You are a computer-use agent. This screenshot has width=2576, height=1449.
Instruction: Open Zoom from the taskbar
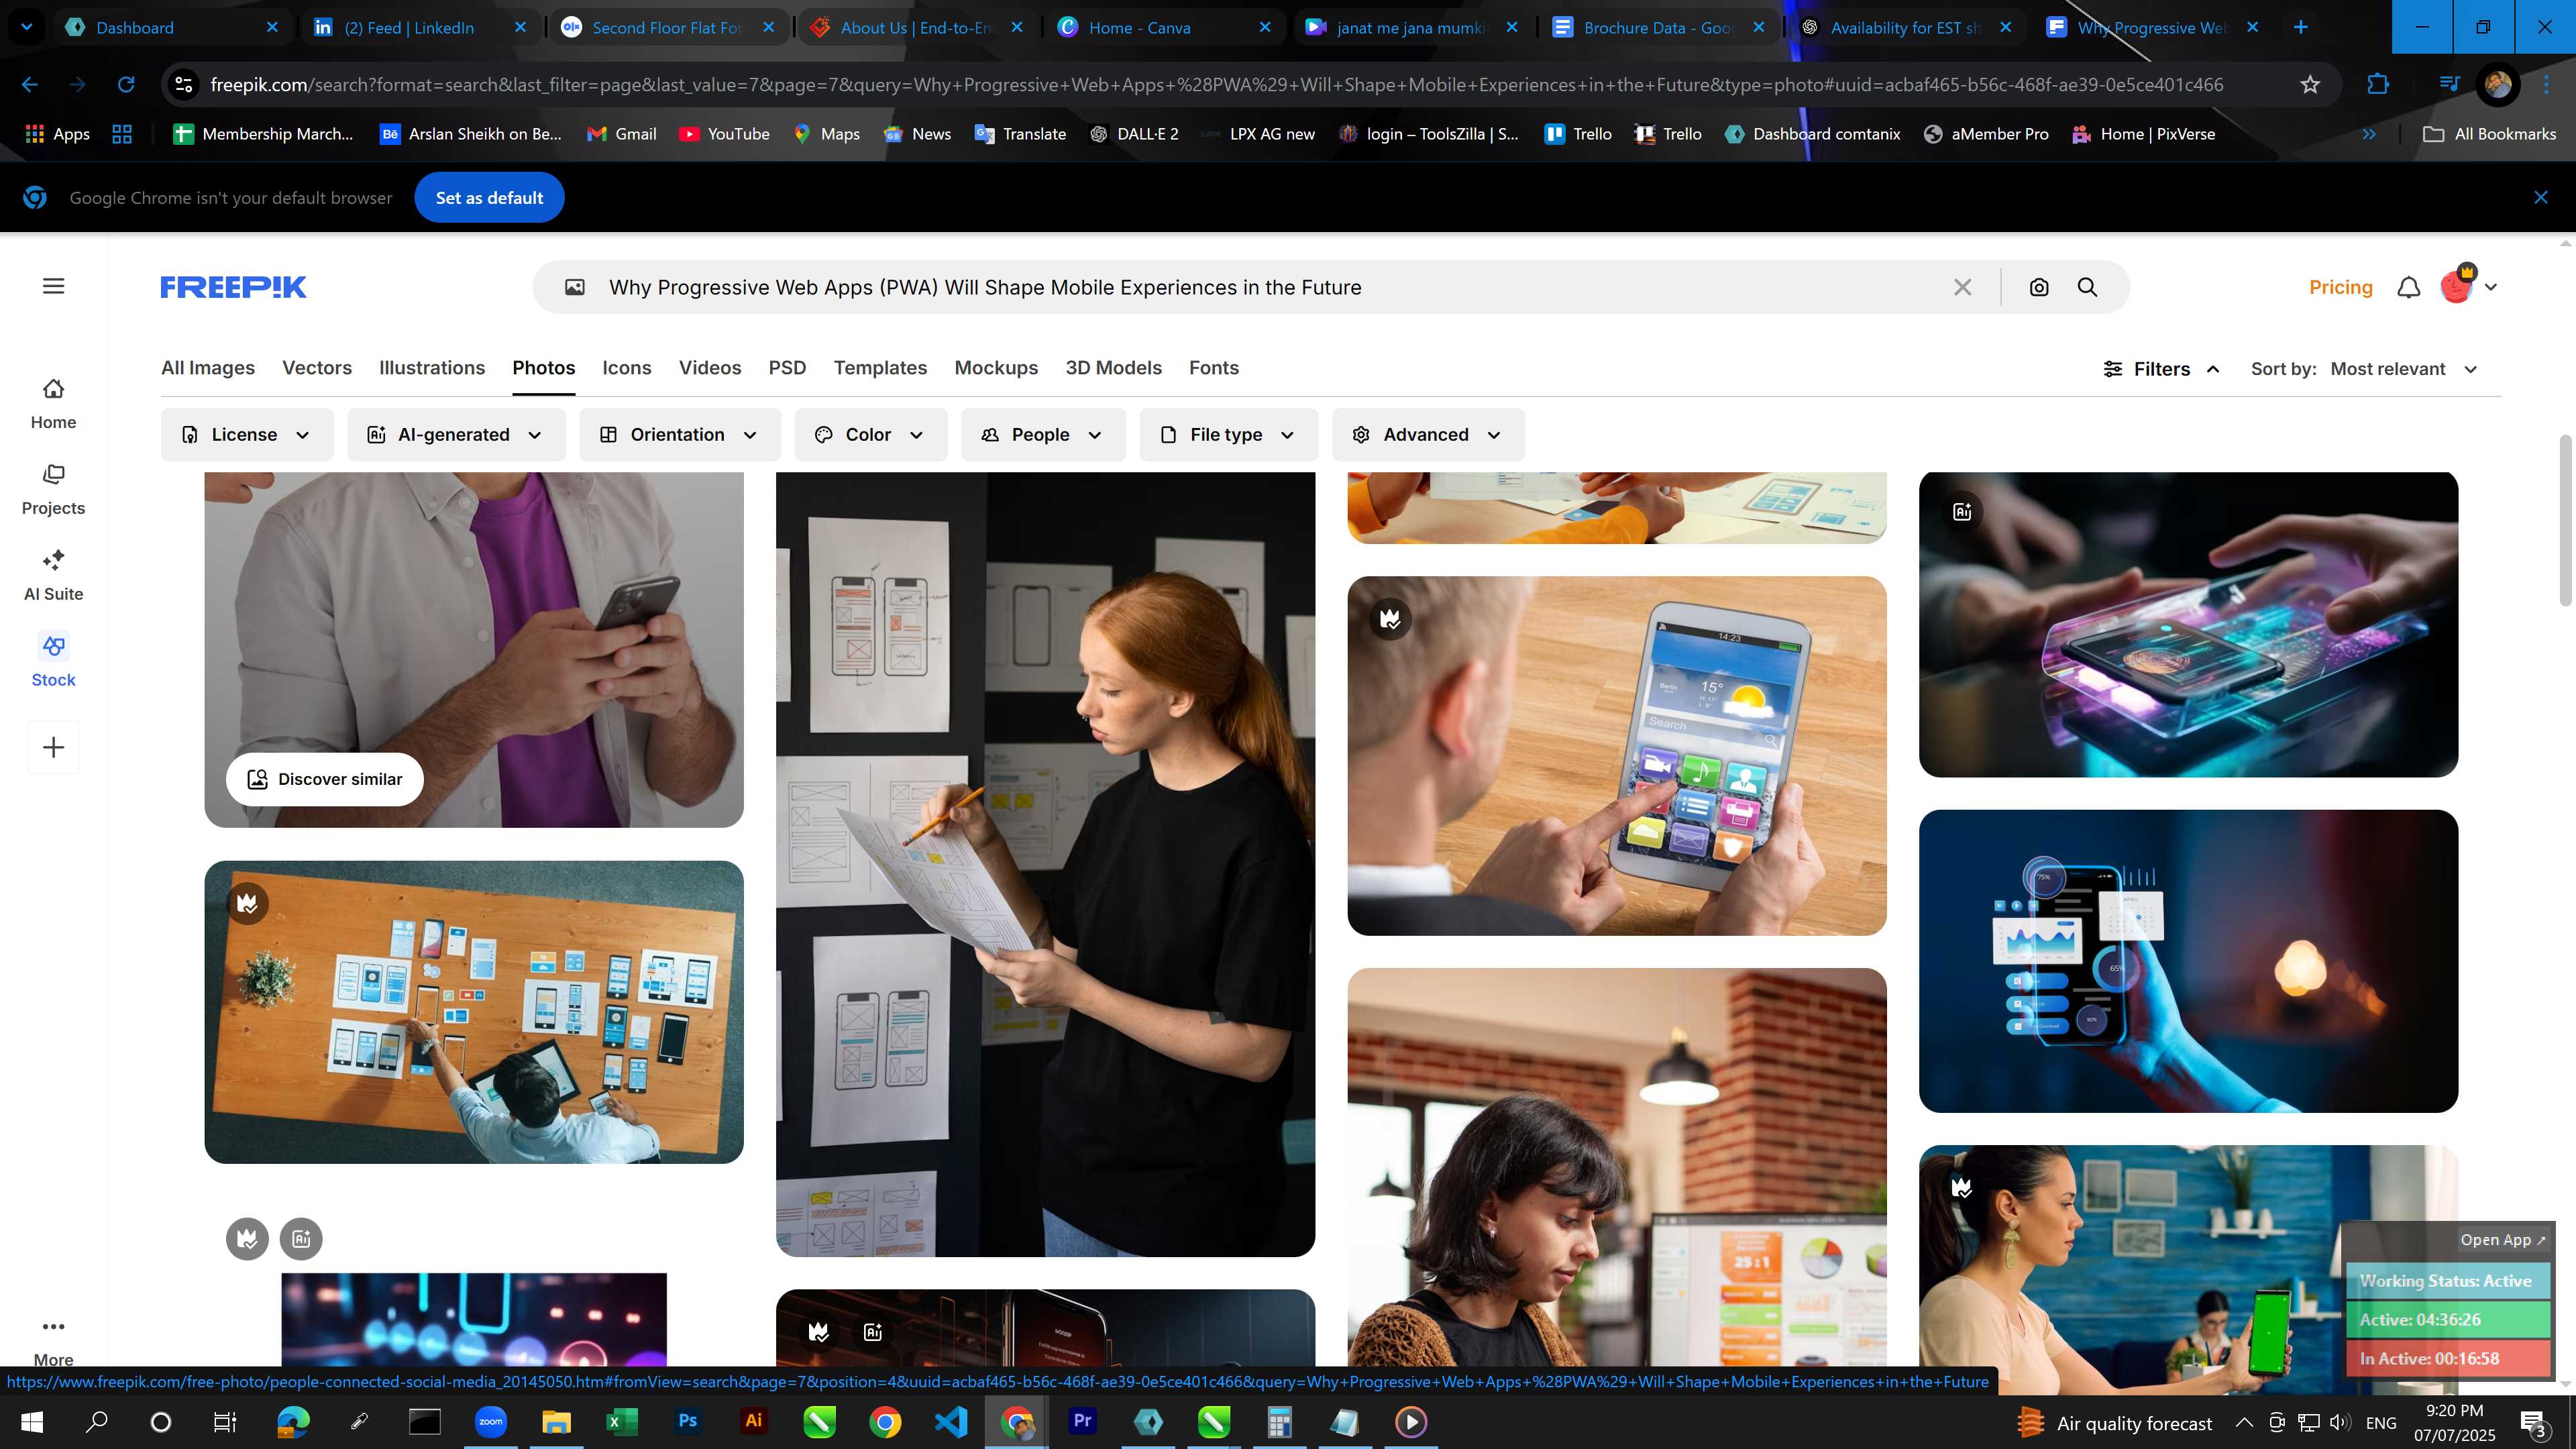(x=490, y=1421)
